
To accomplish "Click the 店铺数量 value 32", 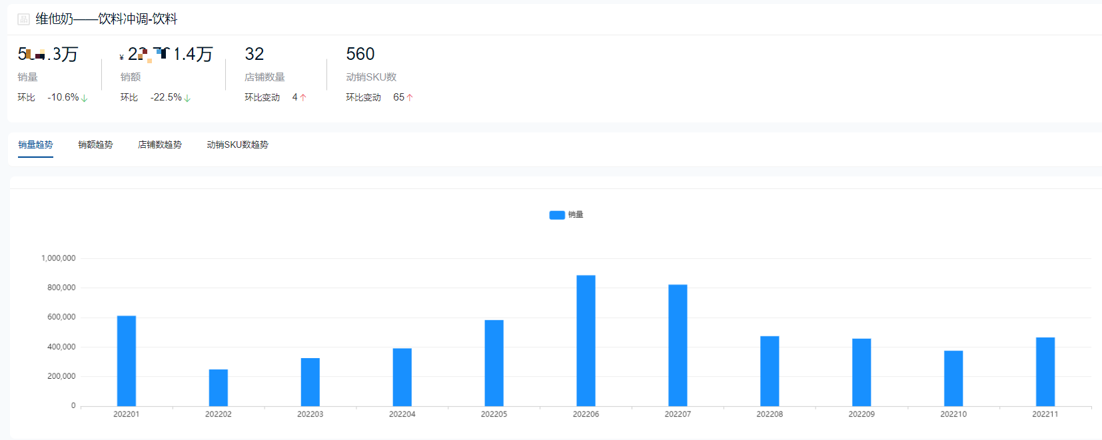I will 255,54.
